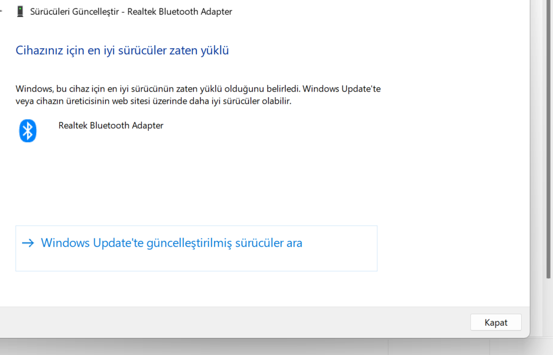
Task: Click the device icon in the dialog title
Action: pos(20,12)
